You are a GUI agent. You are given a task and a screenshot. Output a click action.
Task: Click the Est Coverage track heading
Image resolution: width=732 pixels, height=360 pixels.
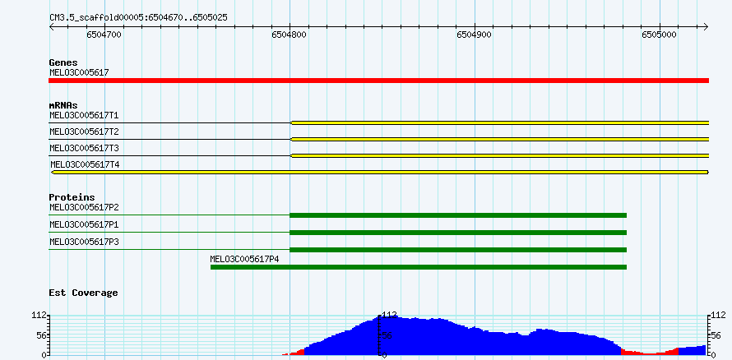(x=84, y=293)
